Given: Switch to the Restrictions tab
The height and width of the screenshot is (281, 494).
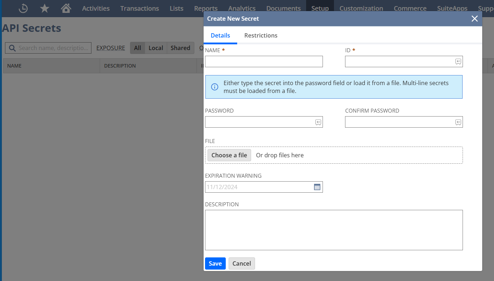Looking at the screenshot, I should tap(261, 35).
